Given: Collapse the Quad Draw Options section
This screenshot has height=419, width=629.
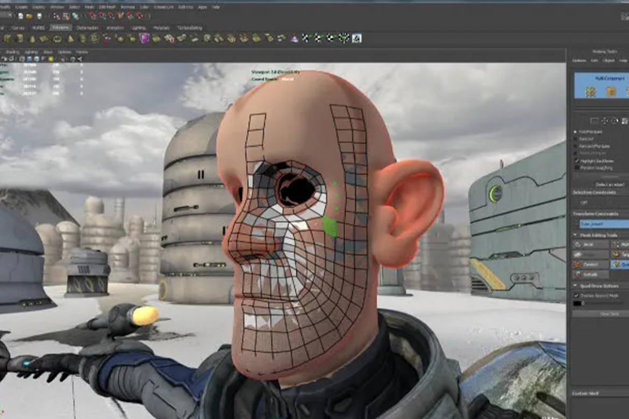Looking at the screenshot, I should tap(576, 286).
